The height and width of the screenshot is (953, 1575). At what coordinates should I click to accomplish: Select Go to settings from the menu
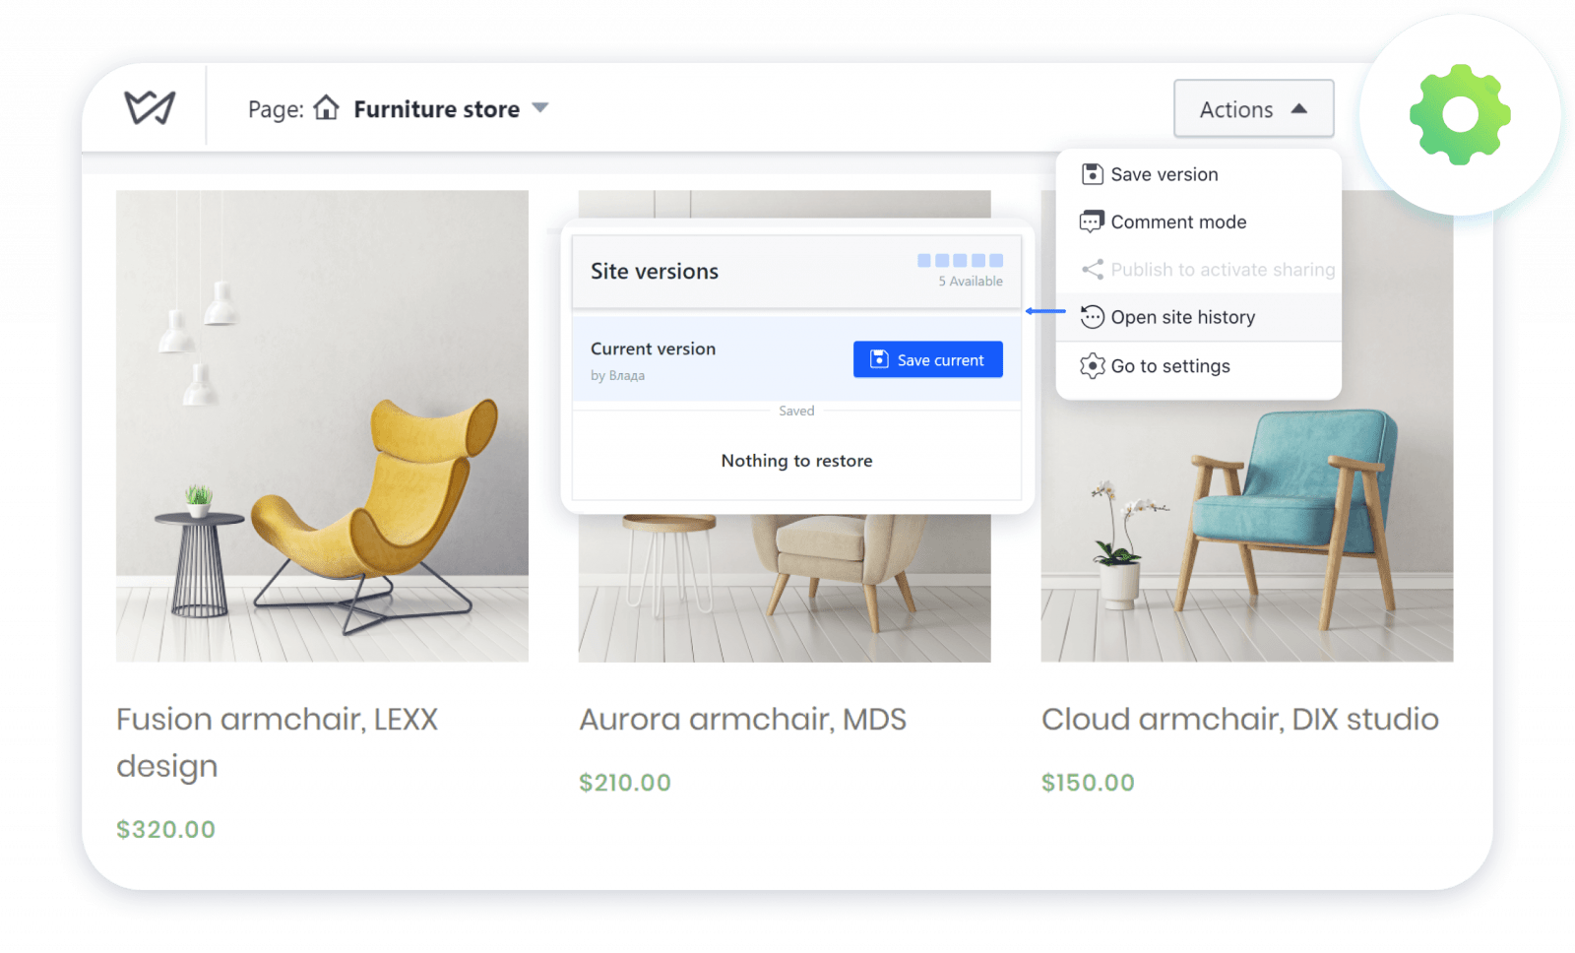pyautogui.click(x=1170, y=365)
